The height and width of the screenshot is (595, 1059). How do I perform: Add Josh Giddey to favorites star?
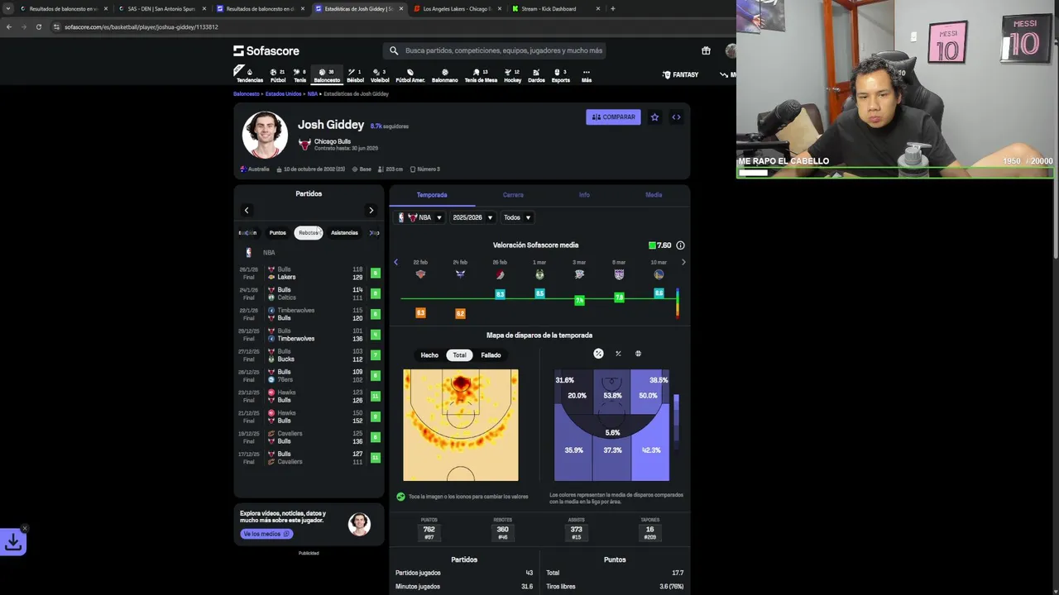coord(654,117)
